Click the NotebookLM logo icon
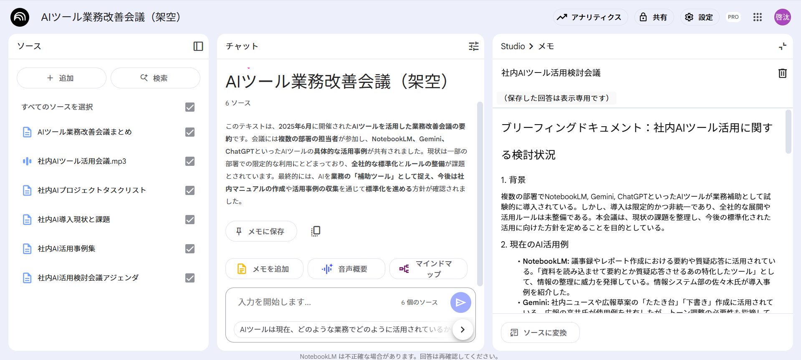This screenshot has height=360, width=801. pyautogui.click(x=20, y=17)
